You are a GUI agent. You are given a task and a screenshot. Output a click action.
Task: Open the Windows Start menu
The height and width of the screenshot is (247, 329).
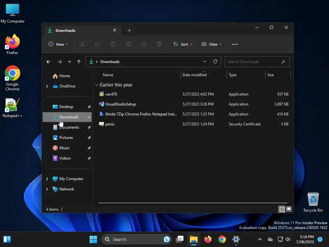[93, 239]
